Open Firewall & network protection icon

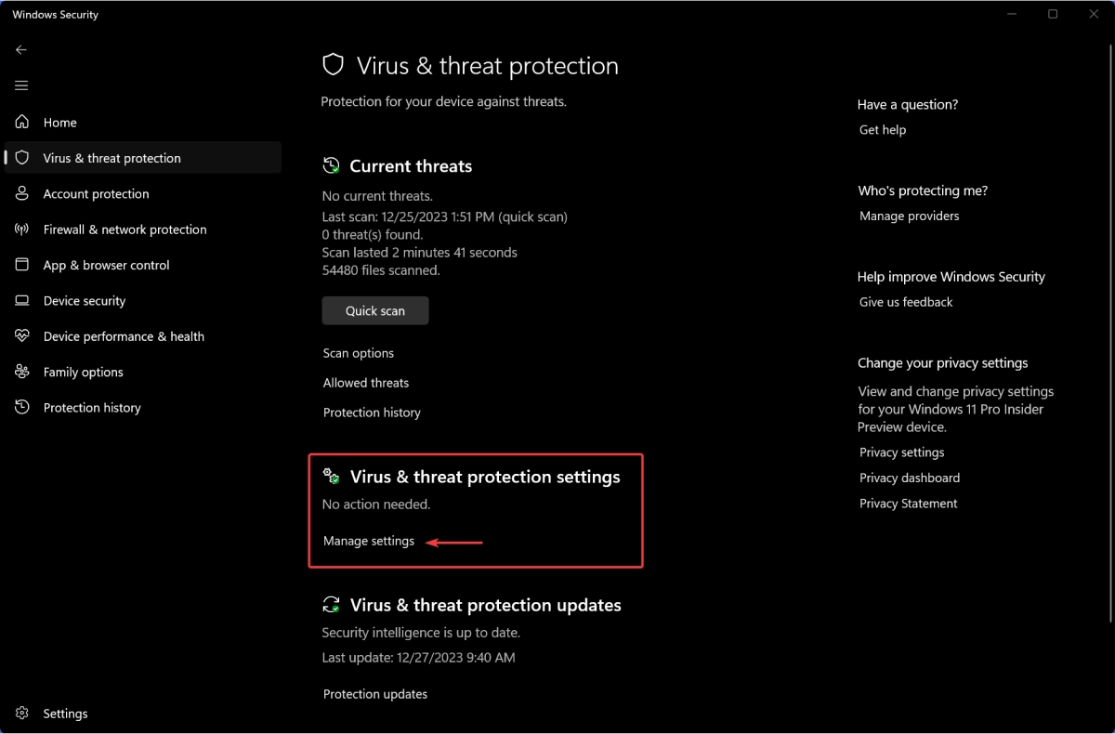point(22,229)
